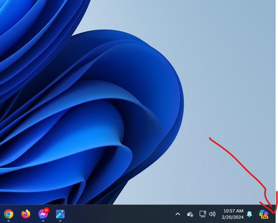Launch Firefox from the taskbar
Viewport: 278px width, 223px height.
point(26,214)
